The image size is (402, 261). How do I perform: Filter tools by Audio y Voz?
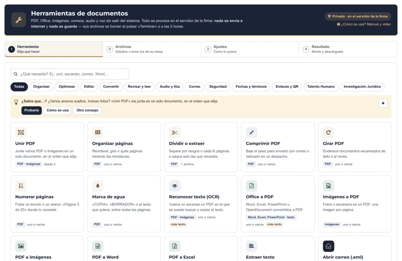170,87
